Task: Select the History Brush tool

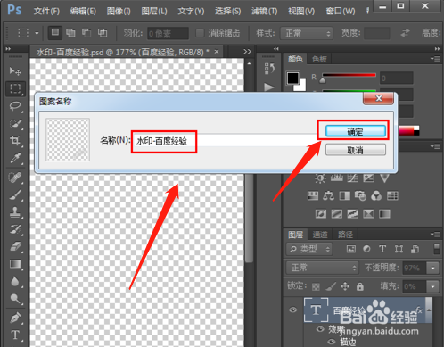Action: click(15, 229)
